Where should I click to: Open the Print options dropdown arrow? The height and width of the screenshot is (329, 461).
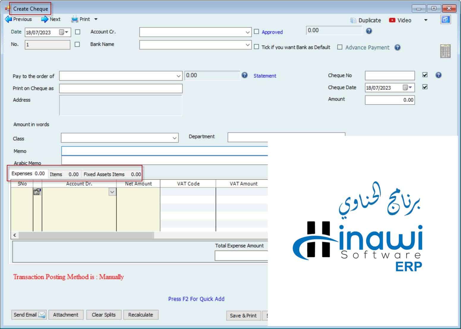pos(96,19)
